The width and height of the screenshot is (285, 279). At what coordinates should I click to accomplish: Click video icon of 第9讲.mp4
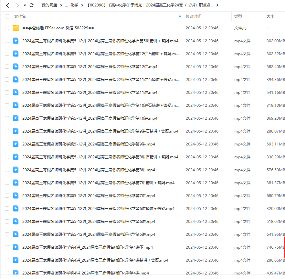[16, 144]
